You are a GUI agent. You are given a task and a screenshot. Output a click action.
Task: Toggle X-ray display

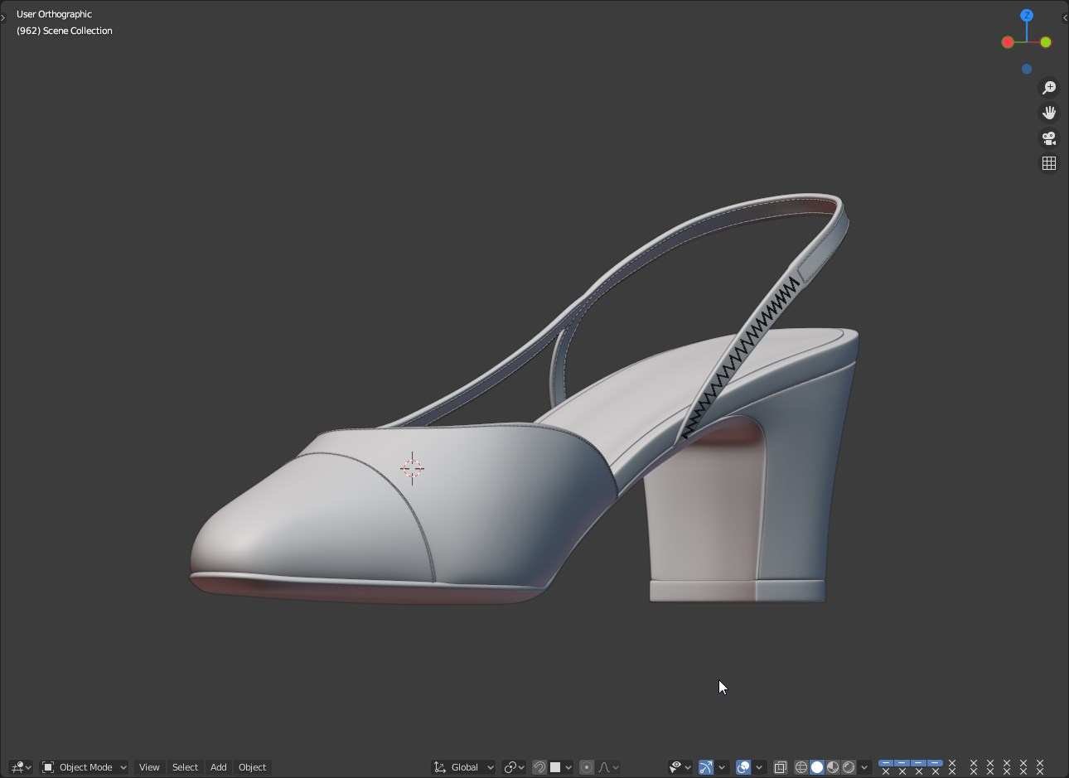tap(780, 767)
